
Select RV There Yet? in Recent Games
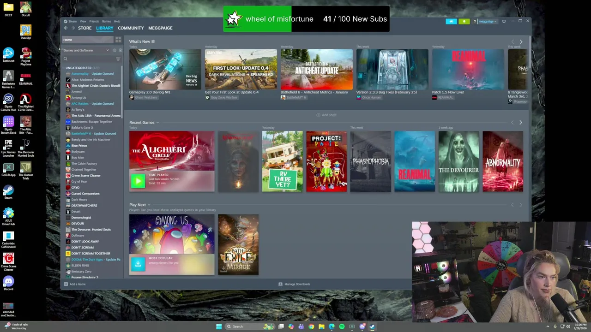click(x=283, y=161)
